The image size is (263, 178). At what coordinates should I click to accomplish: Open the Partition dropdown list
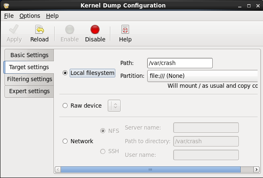point(202,76)
